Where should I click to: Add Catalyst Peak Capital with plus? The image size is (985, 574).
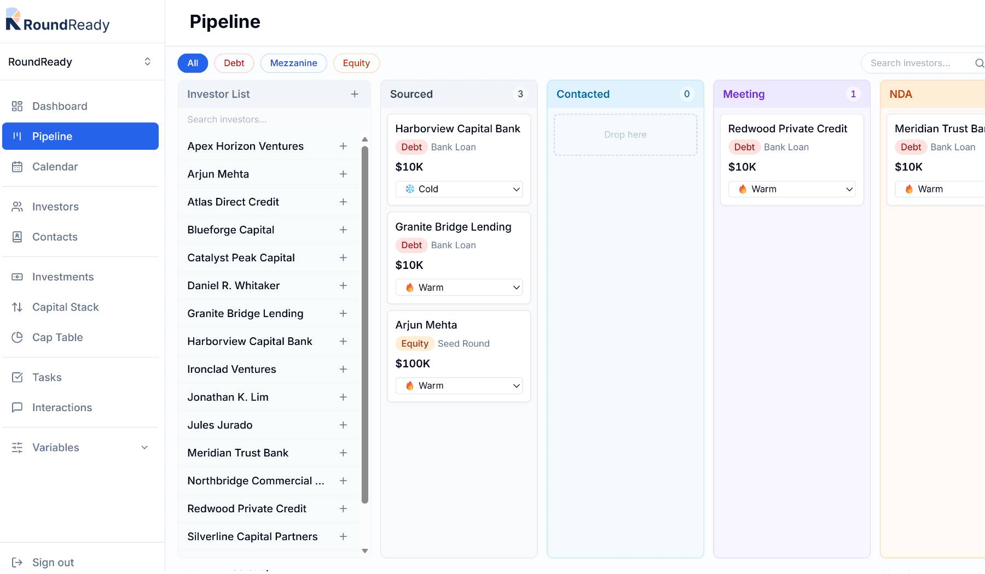343,257
